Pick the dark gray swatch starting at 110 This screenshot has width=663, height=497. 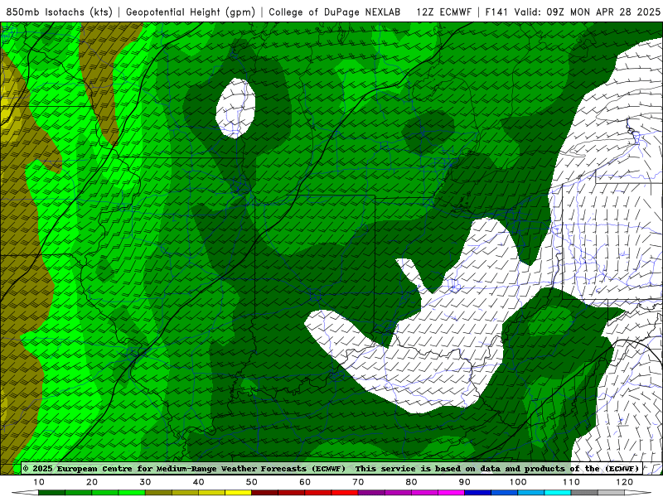coord(584,493)
